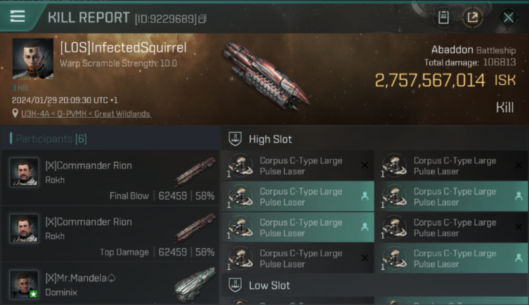The height and width of the screenshot is (305, 529).
Task: Copy the kill report ID
Action: point(202,19)
